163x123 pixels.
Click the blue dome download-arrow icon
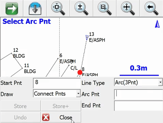35,9
